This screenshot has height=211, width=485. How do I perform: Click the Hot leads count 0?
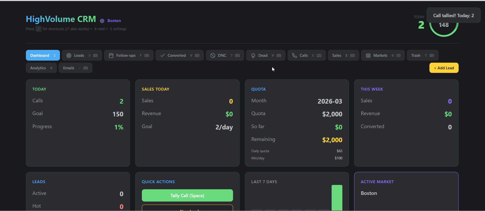coord(121,206)
